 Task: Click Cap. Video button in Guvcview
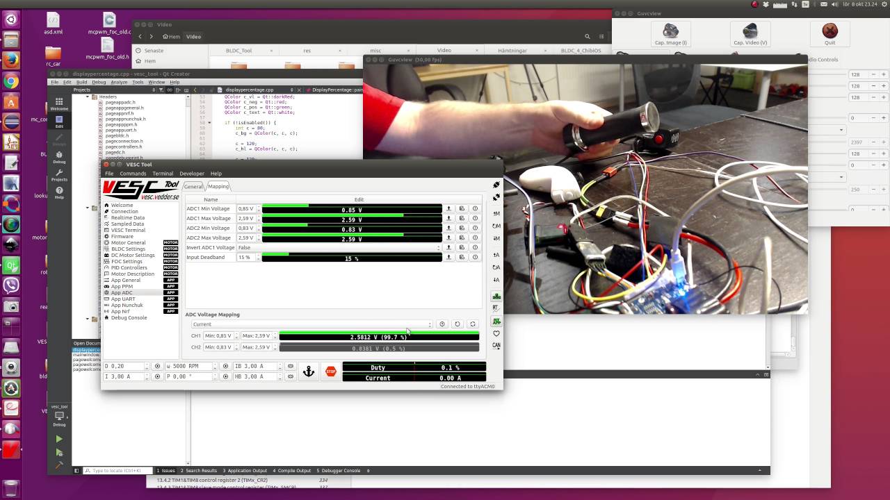[750, 33]
